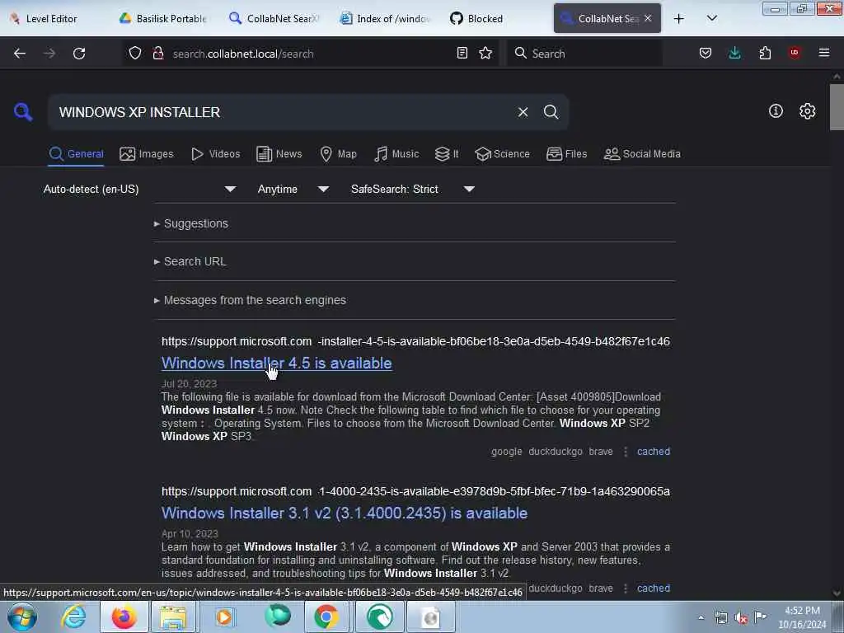Select the Files search category
The height and width of the screenshot is (633, 844).
coord(566,154)
